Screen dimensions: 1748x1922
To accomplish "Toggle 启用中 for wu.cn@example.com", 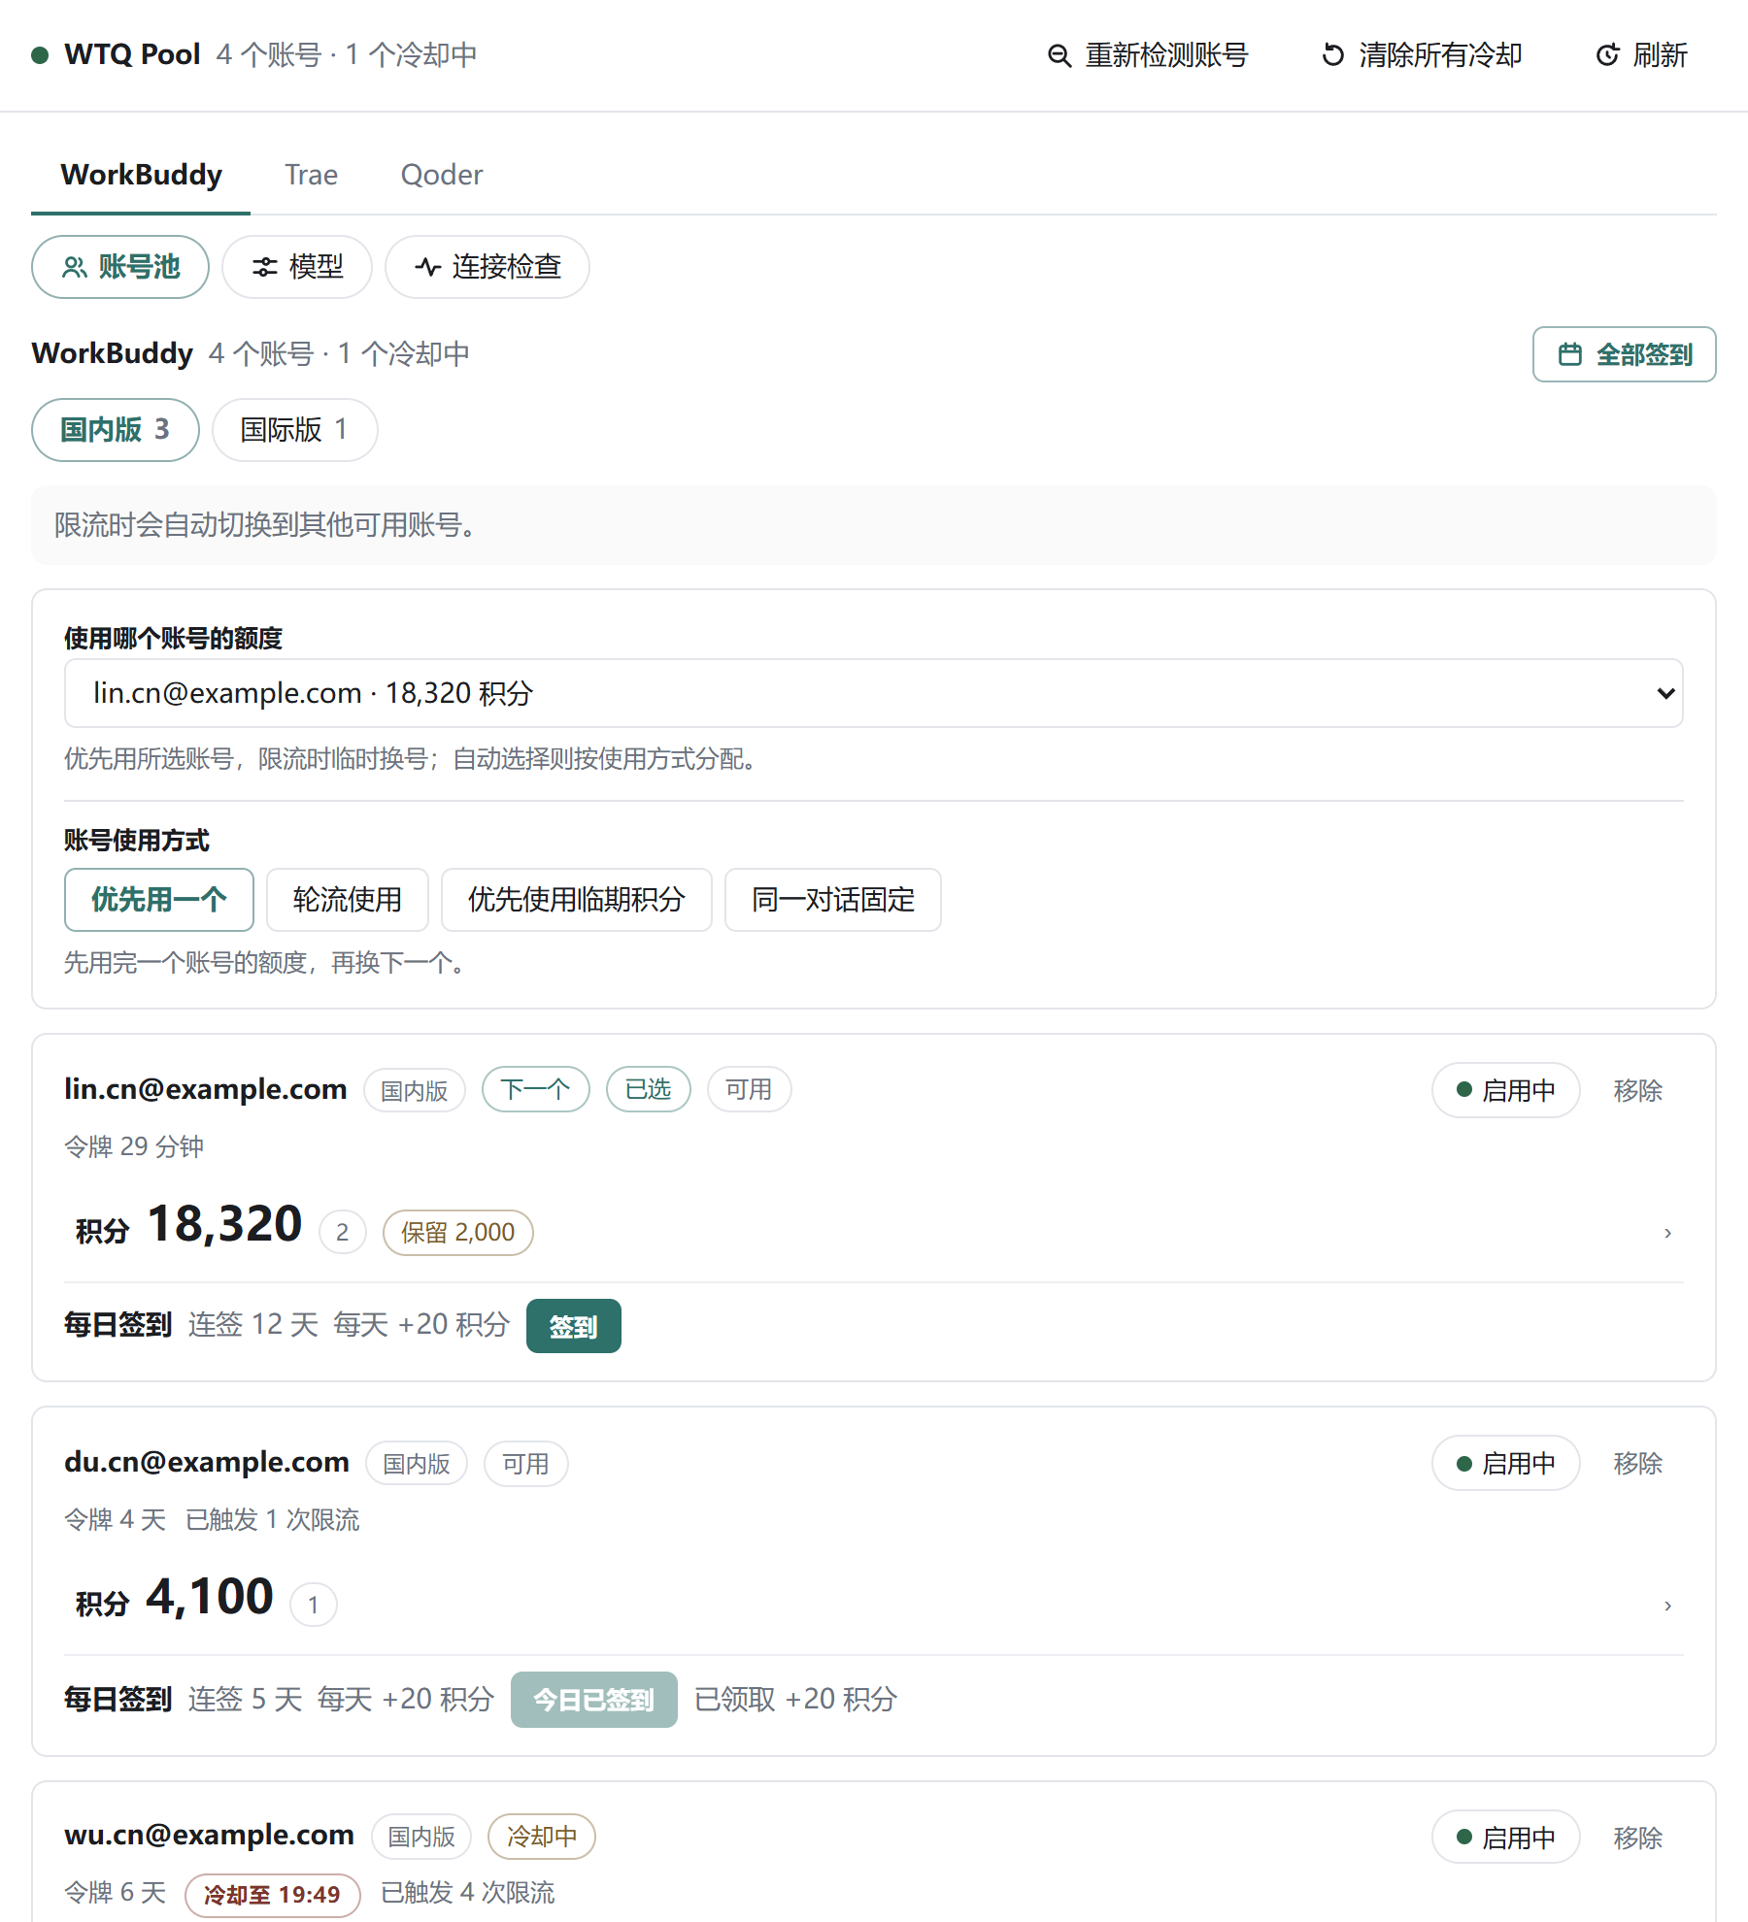I will pos(1505,1837).
